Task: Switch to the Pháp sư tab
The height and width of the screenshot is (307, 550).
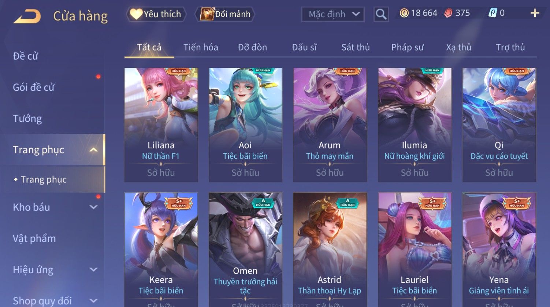Action: [407, 47]
